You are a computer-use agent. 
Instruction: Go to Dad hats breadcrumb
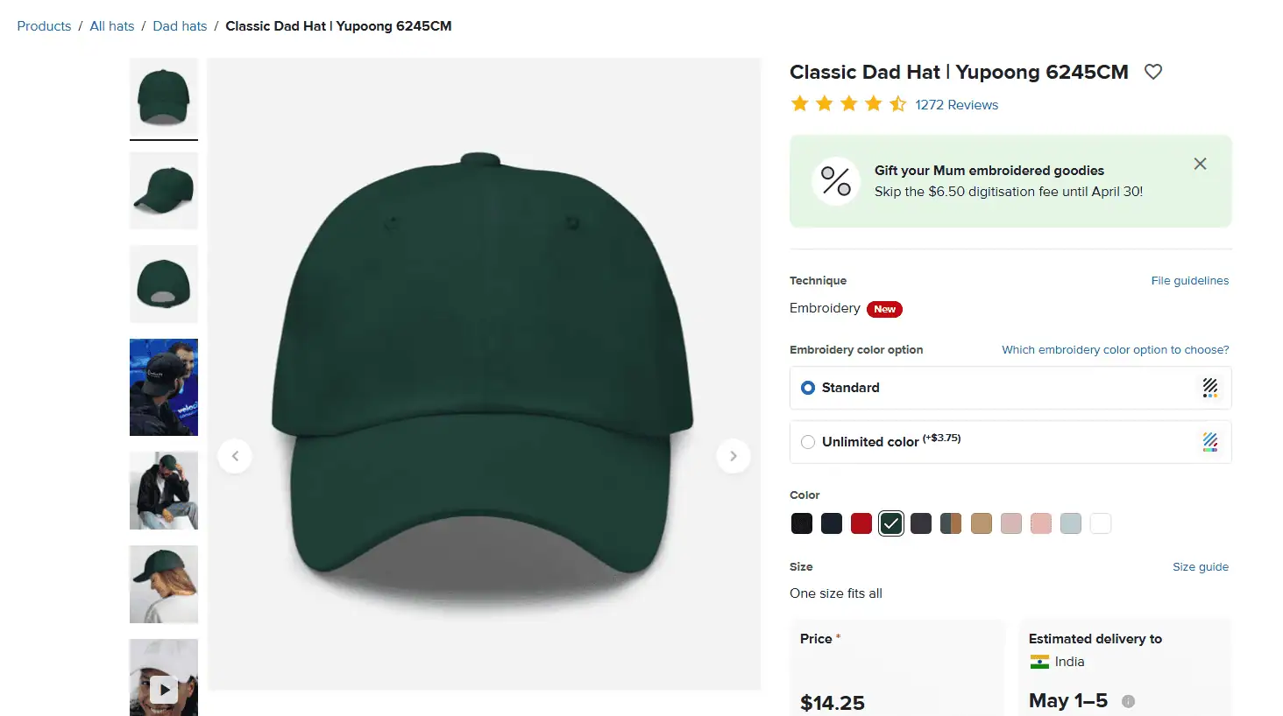(180, 26)
